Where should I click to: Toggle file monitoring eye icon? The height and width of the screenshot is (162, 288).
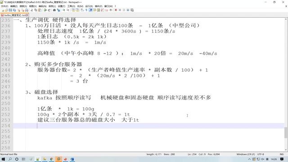coord(111,10)
